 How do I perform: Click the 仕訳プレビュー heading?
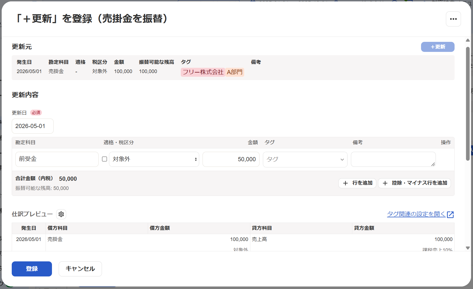(x=32, y=214)
